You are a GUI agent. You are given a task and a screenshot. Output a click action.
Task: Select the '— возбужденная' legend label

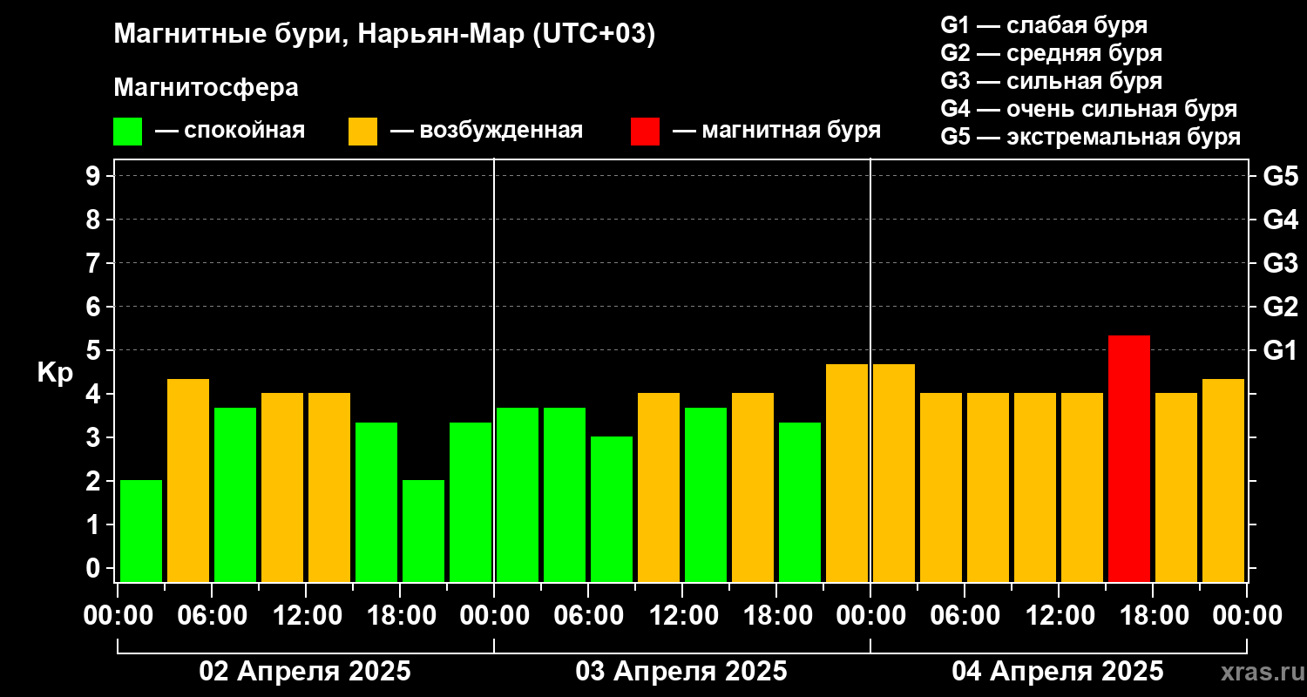(486, 131)
